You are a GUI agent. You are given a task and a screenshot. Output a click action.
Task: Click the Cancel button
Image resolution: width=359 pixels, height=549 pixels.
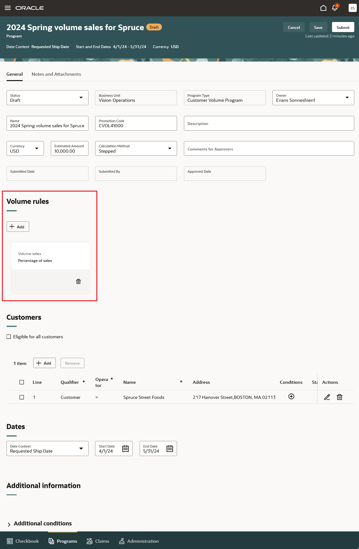[294, 27]
